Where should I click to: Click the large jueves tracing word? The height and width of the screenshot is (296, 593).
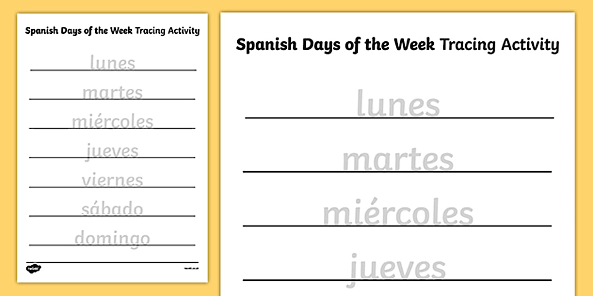398,268
